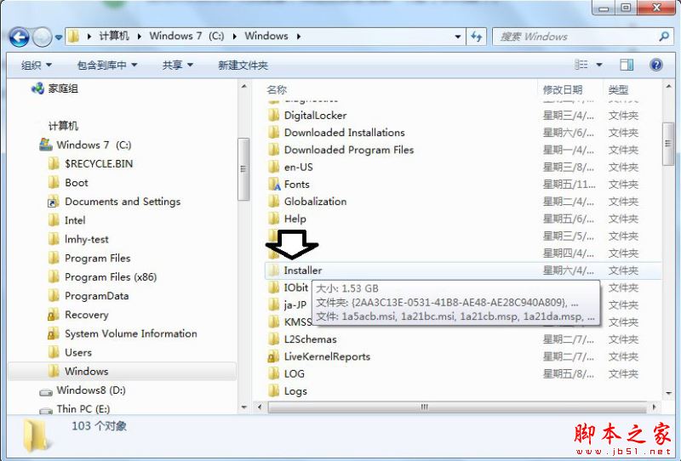
Task: Open the 包含到库中 menu
Action: [107, 65]
